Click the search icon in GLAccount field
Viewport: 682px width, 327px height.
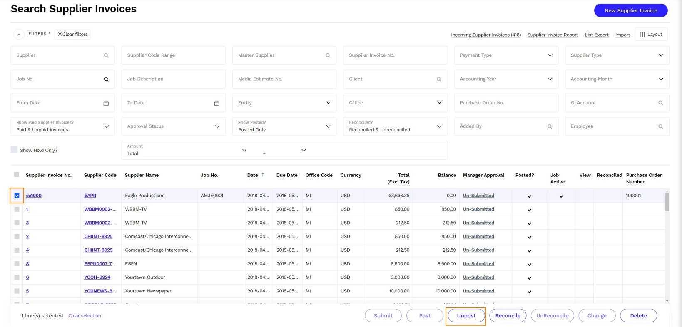(x=661, y=103)
